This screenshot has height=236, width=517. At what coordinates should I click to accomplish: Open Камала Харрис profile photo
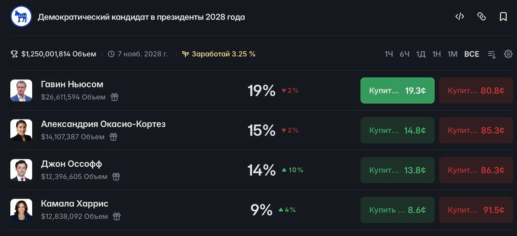(21, 210)
